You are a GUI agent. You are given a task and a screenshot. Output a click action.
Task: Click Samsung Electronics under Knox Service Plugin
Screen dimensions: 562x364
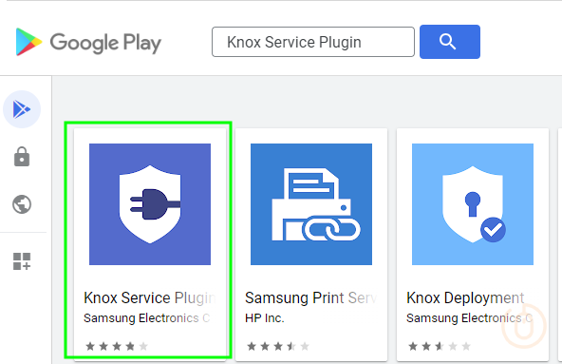pyautogui.click(x=147, y=318)
